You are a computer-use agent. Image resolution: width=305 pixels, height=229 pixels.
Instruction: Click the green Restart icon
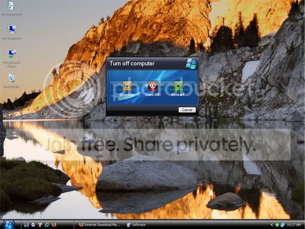[x=178, y=86]
